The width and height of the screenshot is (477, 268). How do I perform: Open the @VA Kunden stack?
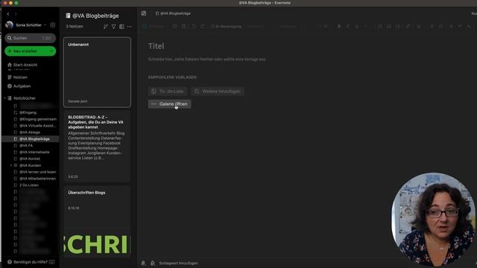point(30,165)
